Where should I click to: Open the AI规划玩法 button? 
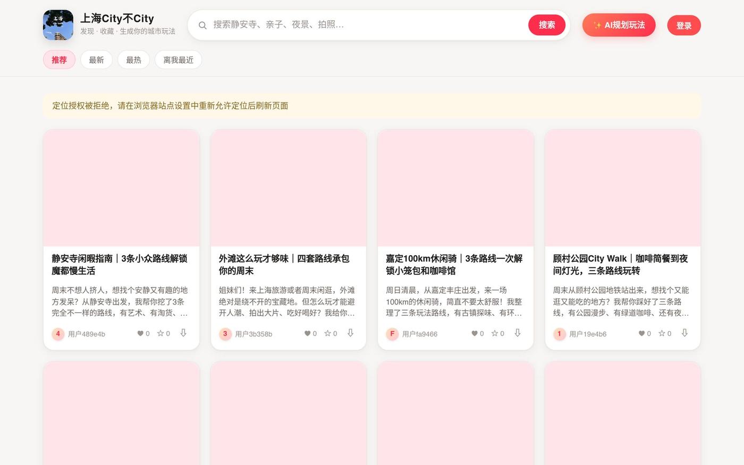point(619,25)
